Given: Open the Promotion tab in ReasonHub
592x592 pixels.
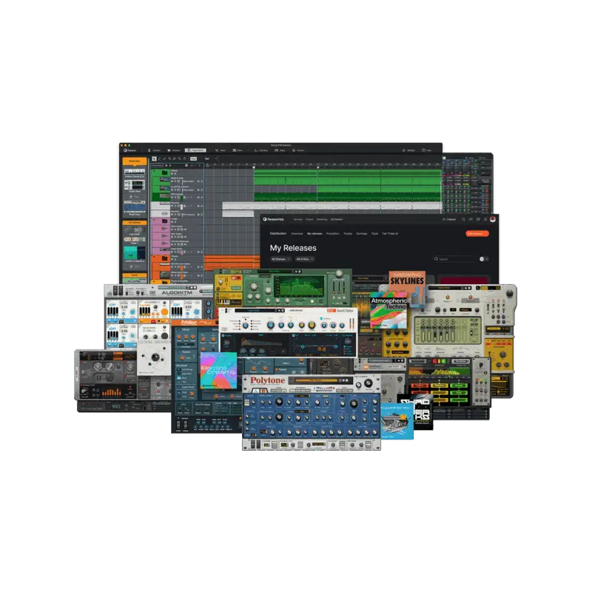Looking at the screenshot, I should 332,234.
